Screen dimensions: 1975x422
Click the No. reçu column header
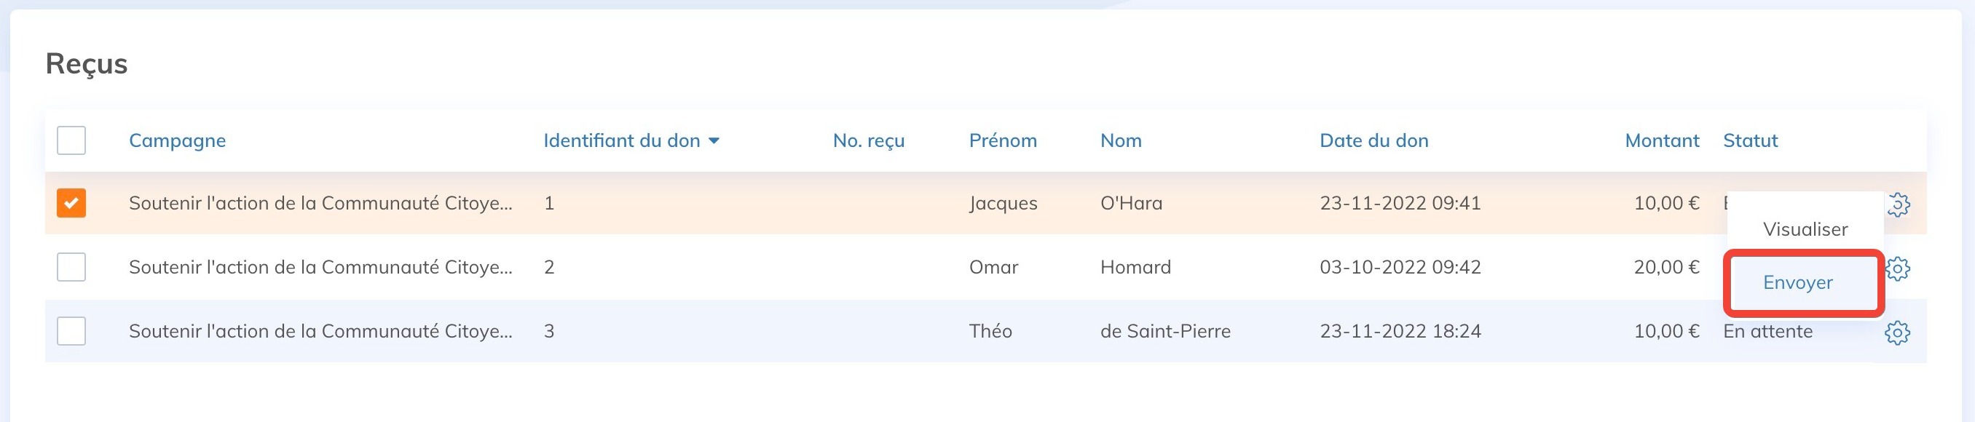click(x=869, y=141)
